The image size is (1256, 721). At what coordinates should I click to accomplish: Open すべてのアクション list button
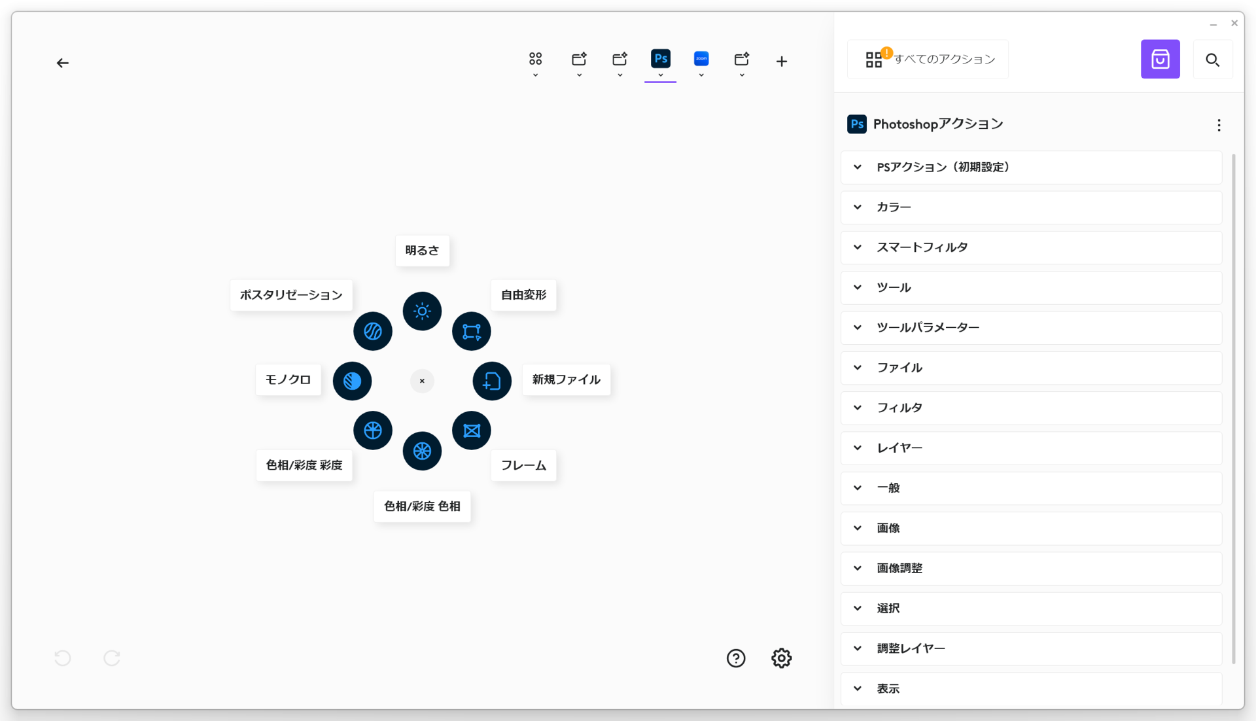point(928,60)
